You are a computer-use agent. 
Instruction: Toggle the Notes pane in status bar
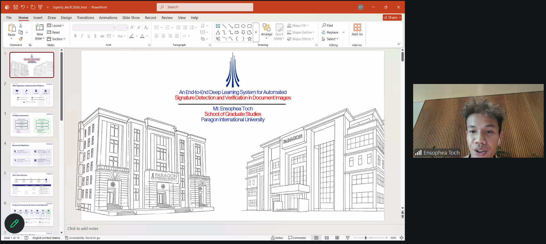277,238
